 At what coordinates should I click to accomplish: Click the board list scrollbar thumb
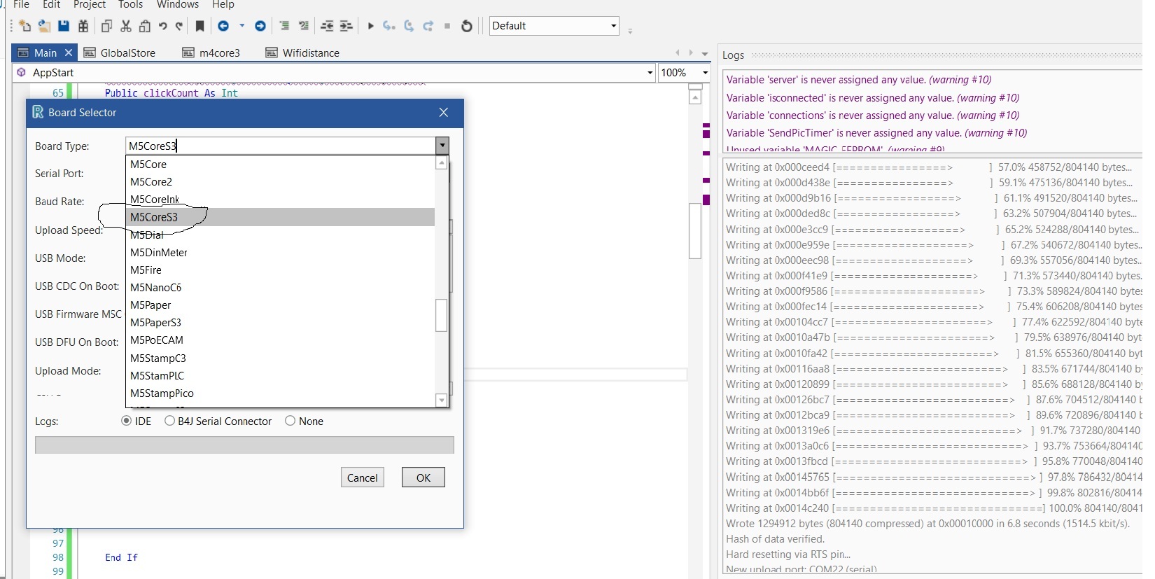tap(441, 315)
